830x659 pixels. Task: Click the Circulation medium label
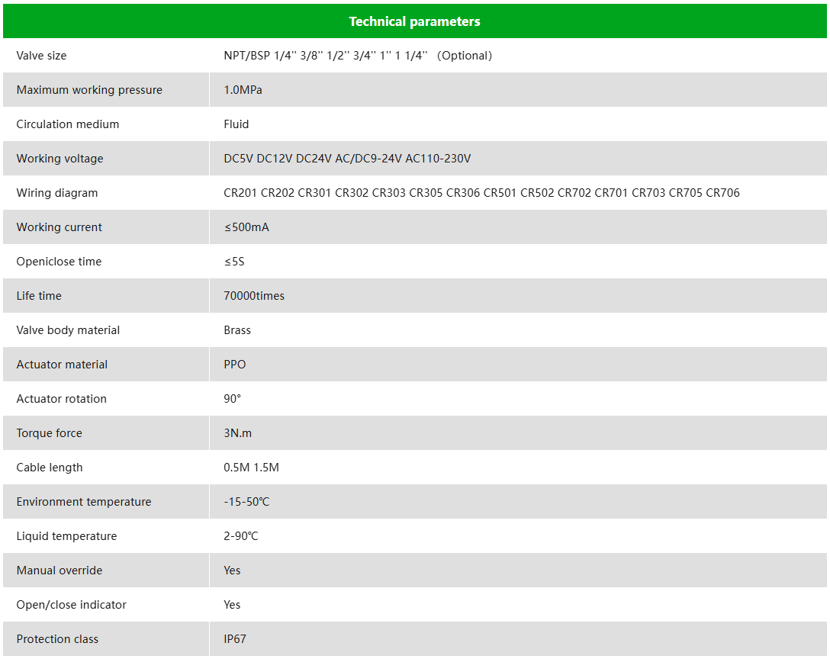[x=68, y=124]
